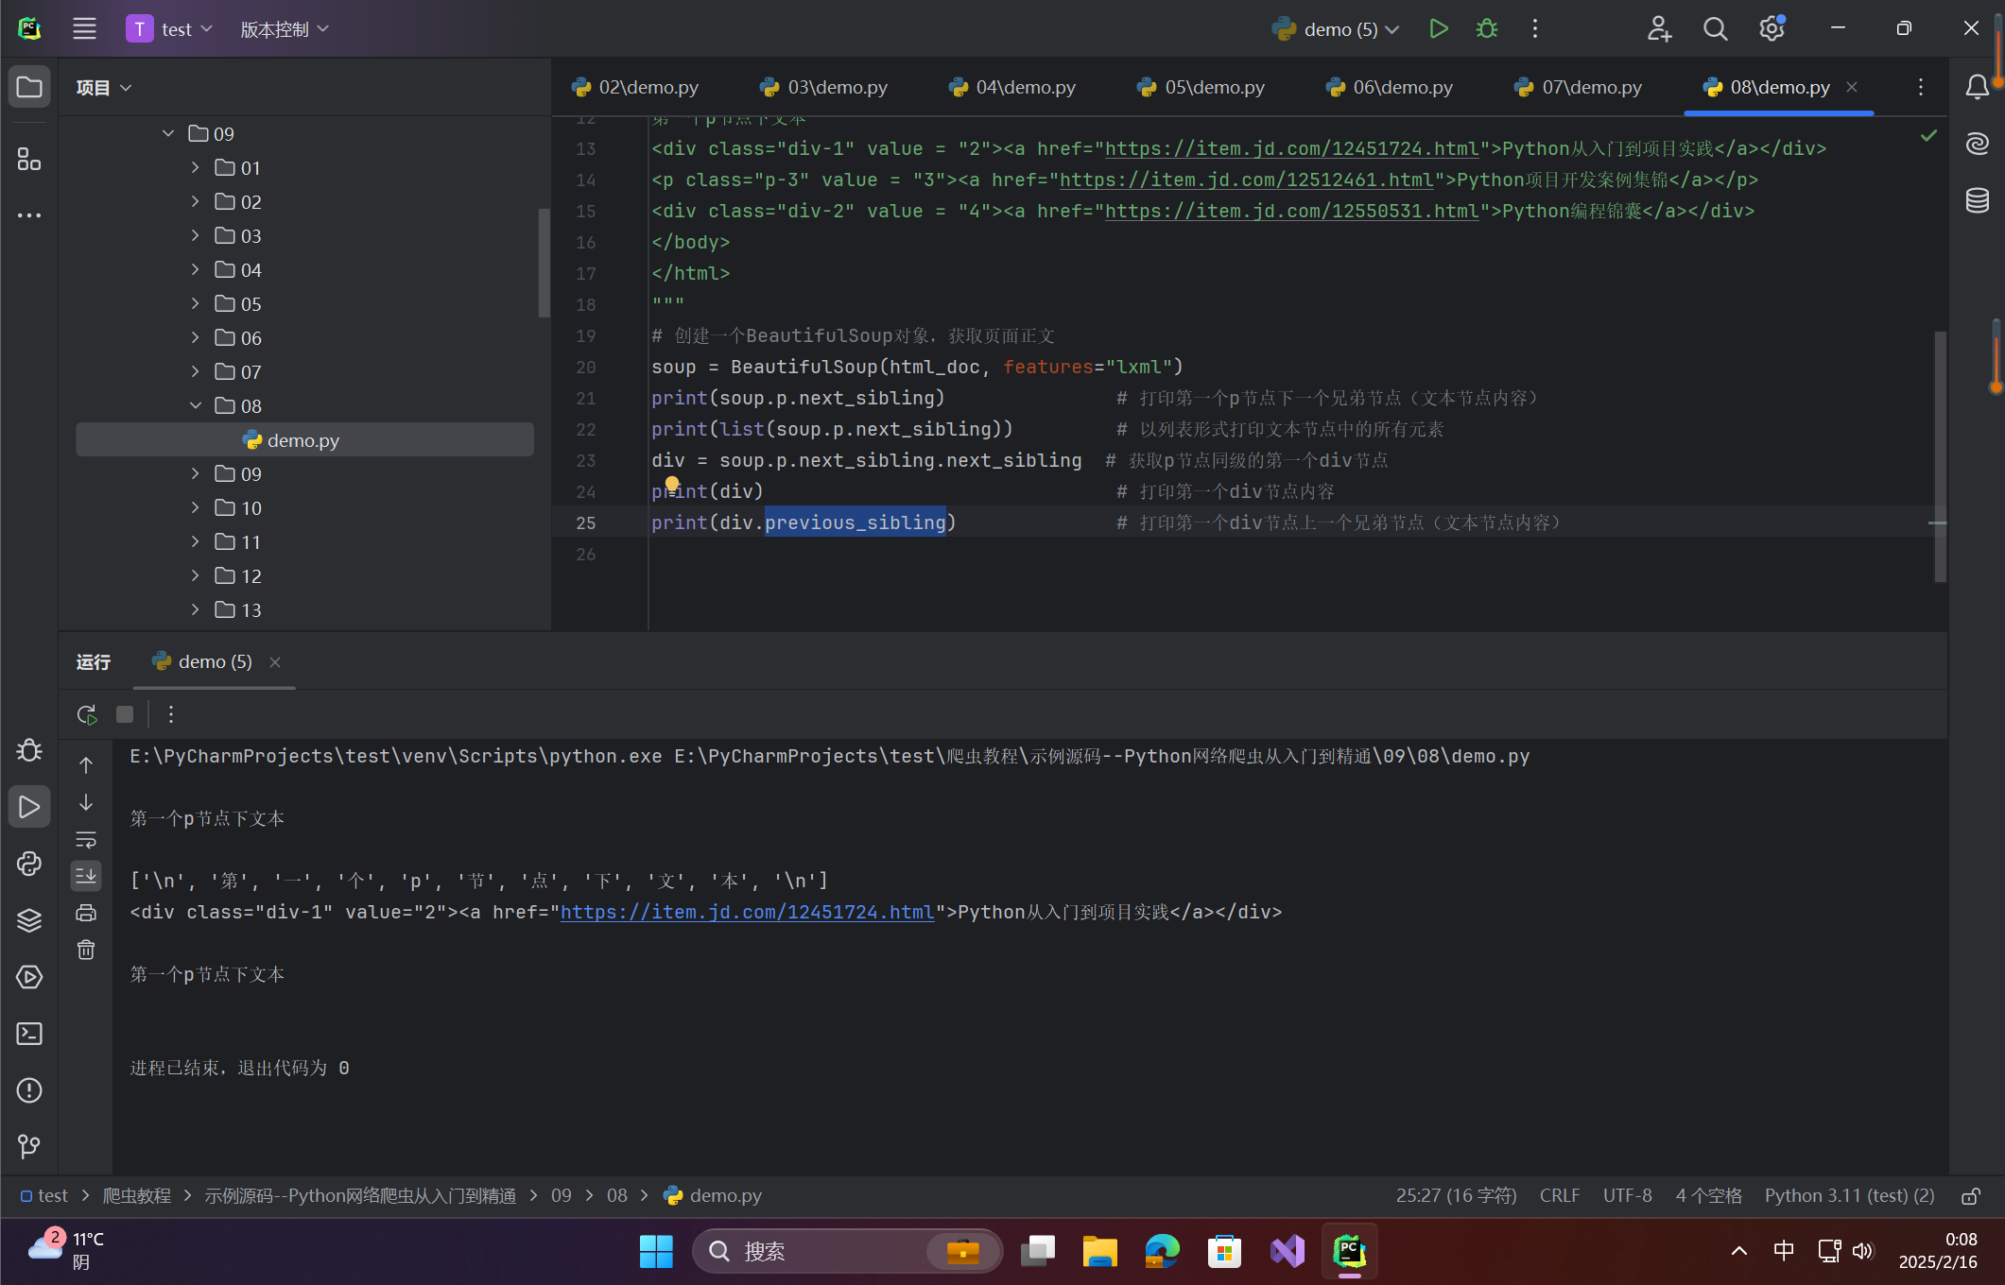Open Run panel more options dots

pyautogui.click(x=171, y=714)
